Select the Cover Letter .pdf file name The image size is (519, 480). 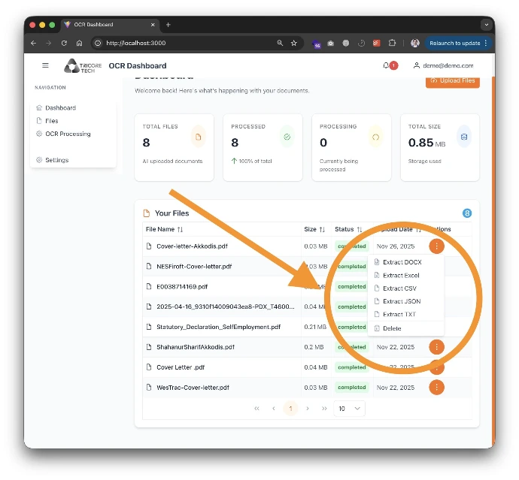[181, 367]
